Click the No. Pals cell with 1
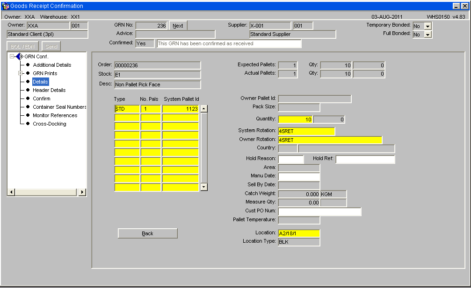 (151, 109)
